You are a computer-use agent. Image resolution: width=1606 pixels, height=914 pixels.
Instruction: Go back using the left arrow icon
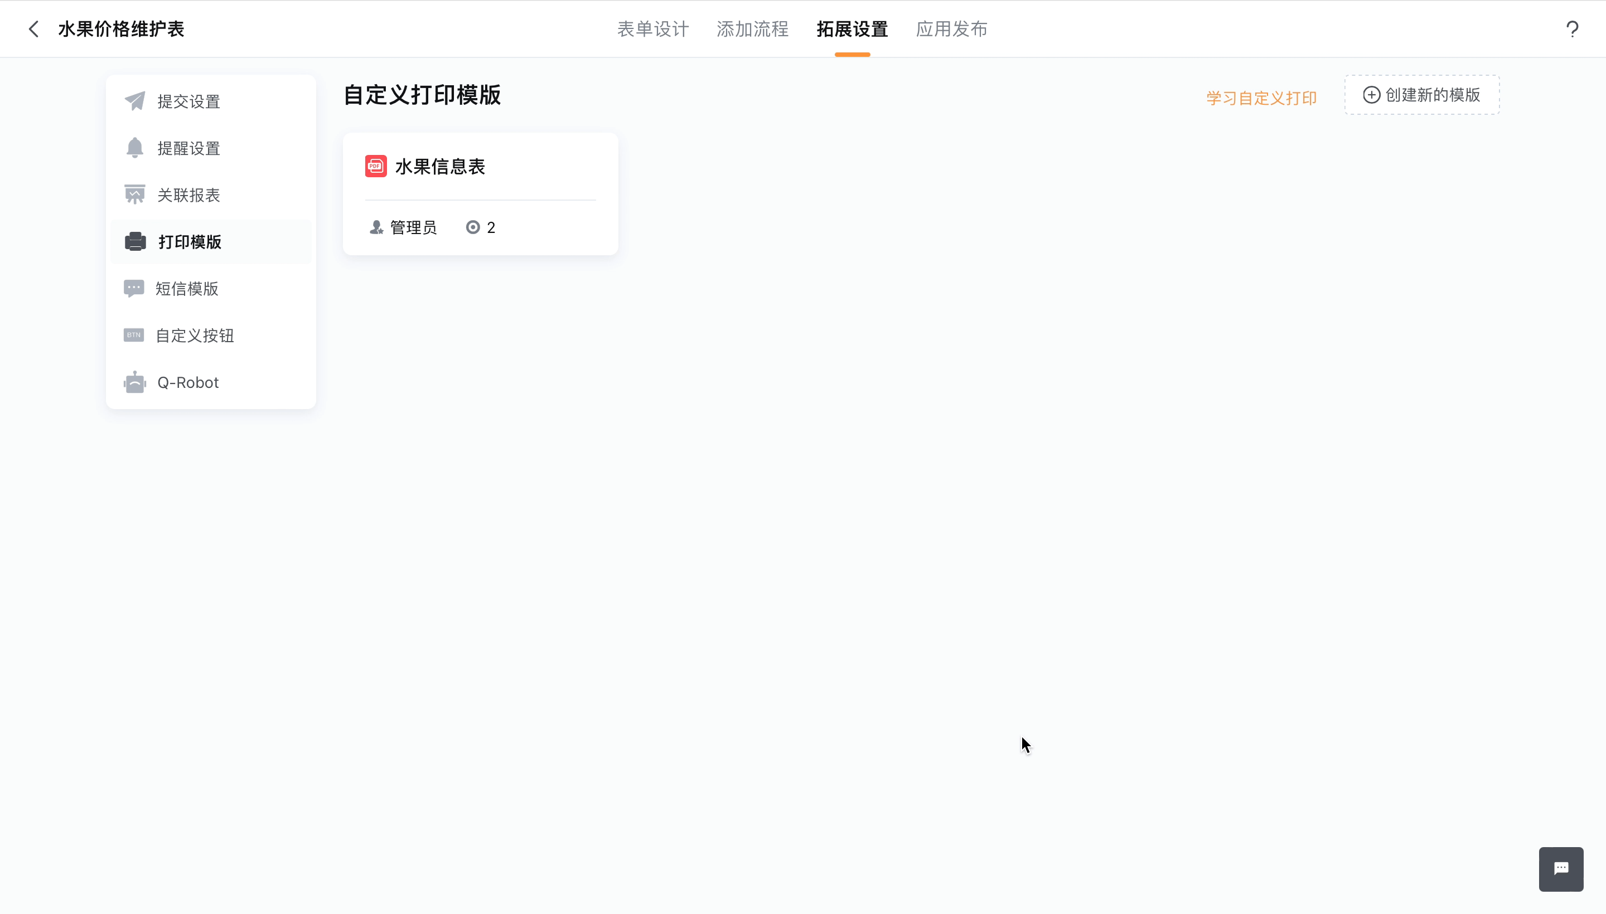tap(34, 29)
